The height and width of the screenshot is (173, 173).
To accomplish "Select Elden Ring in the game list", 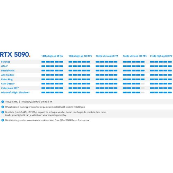I will 7,79.
